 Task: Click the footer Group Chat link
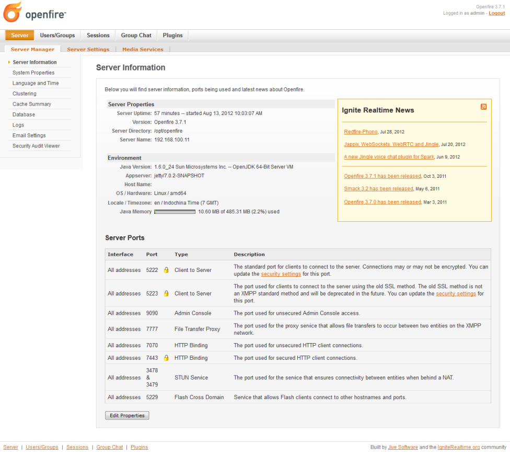point(110,447)
